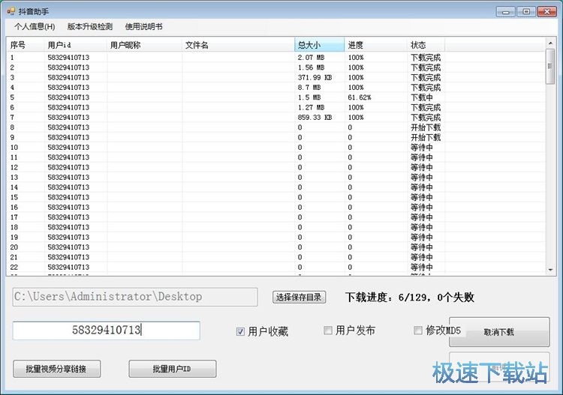Click the 取消下载 button
Screen dimensions: 563x395
click(x=499, y=332)
